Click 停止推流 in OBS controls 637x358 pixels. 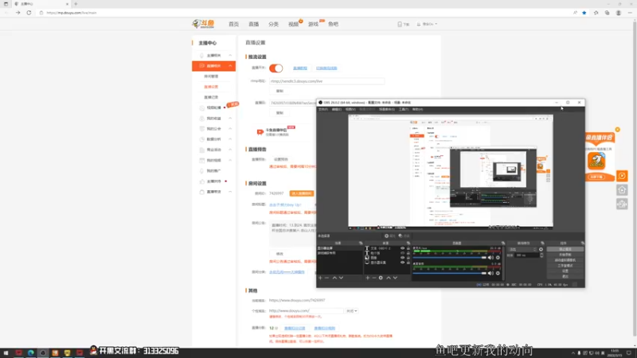point(565,249)
